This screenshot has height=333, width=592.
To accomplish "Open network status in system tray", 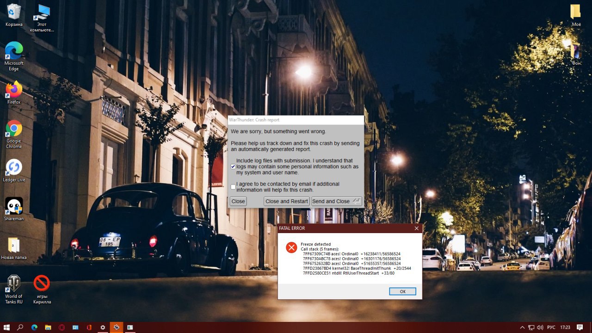I will 531,327.
